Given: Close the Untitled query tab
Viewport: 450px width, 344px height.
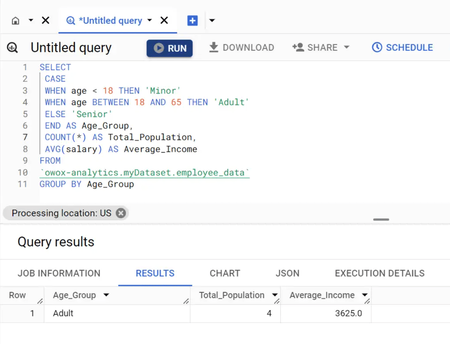Looking at the screenshot, I should coord(164,20).
